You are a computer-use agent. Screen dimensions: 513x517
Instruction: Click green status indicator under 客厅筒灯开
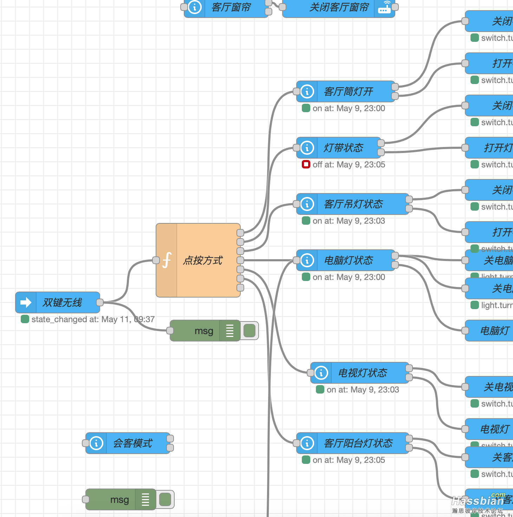click(306, 108)
